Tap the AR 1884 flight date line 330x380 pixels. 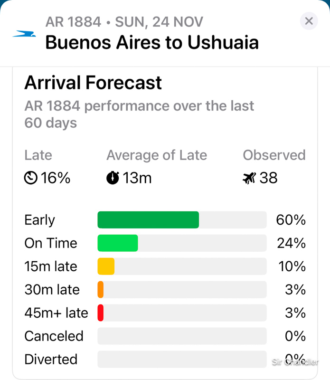click(x=124, y=22)
